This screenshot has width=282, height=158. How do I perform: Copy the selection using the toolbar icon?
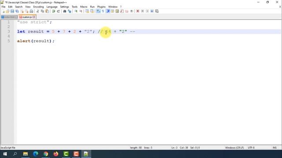click(x=42, y=11)
